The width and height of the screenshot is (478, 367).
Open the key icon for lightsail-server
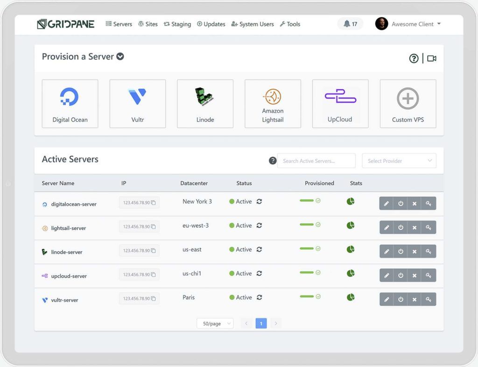[429, 228]
